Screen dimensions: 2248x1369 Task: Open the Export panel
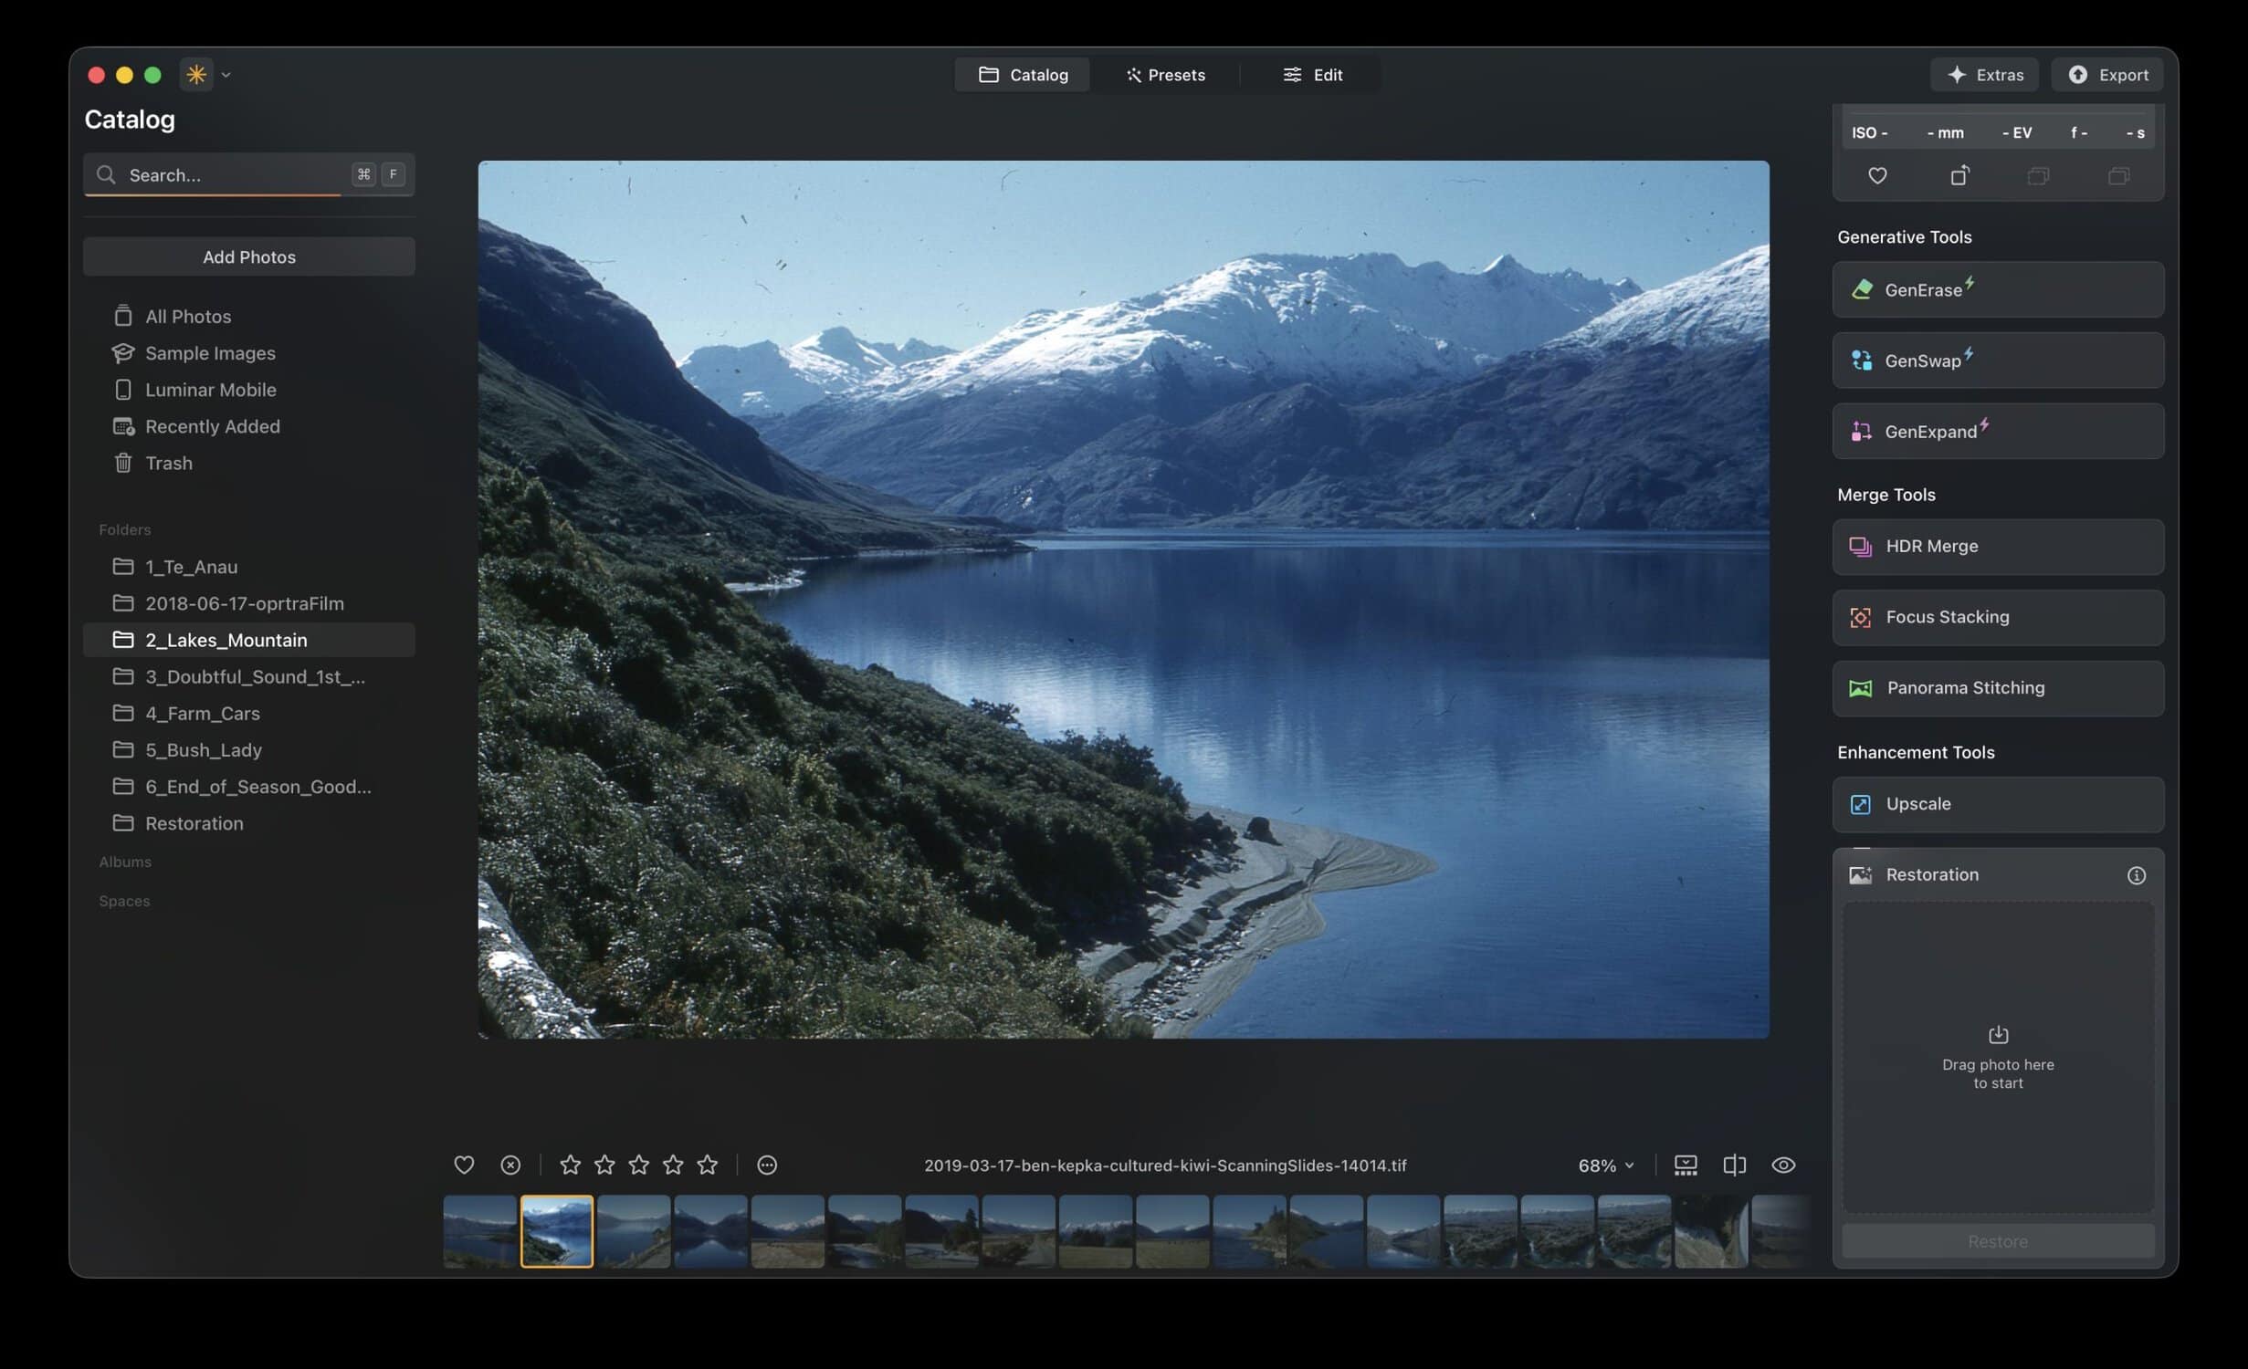click(x=2106, y=74)
